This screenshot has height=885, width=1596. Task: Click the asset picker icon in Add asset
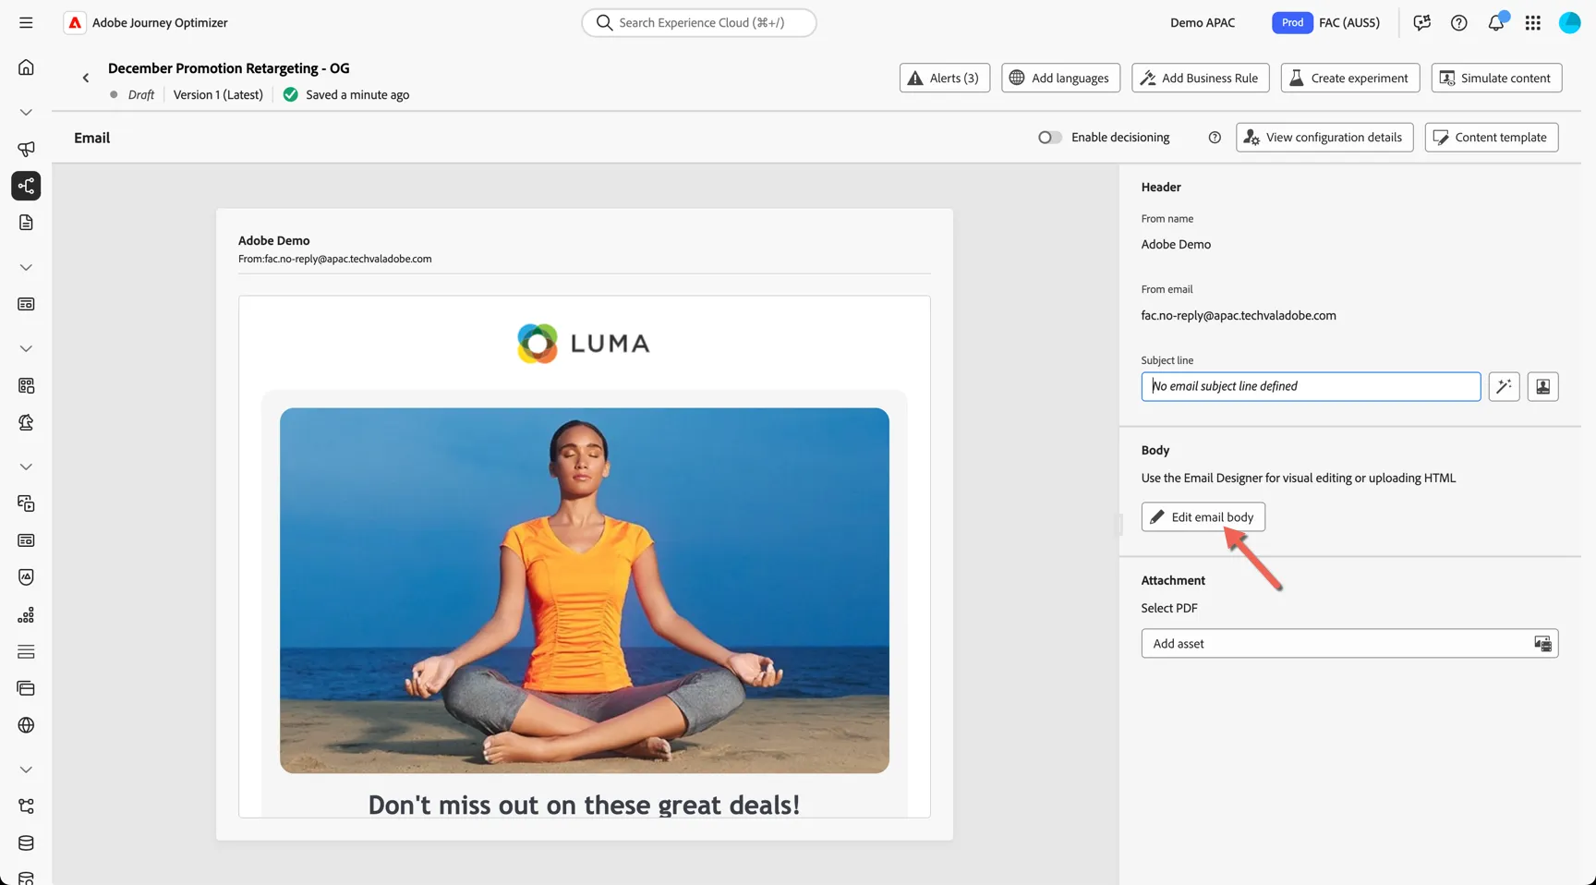(1542, 644)
